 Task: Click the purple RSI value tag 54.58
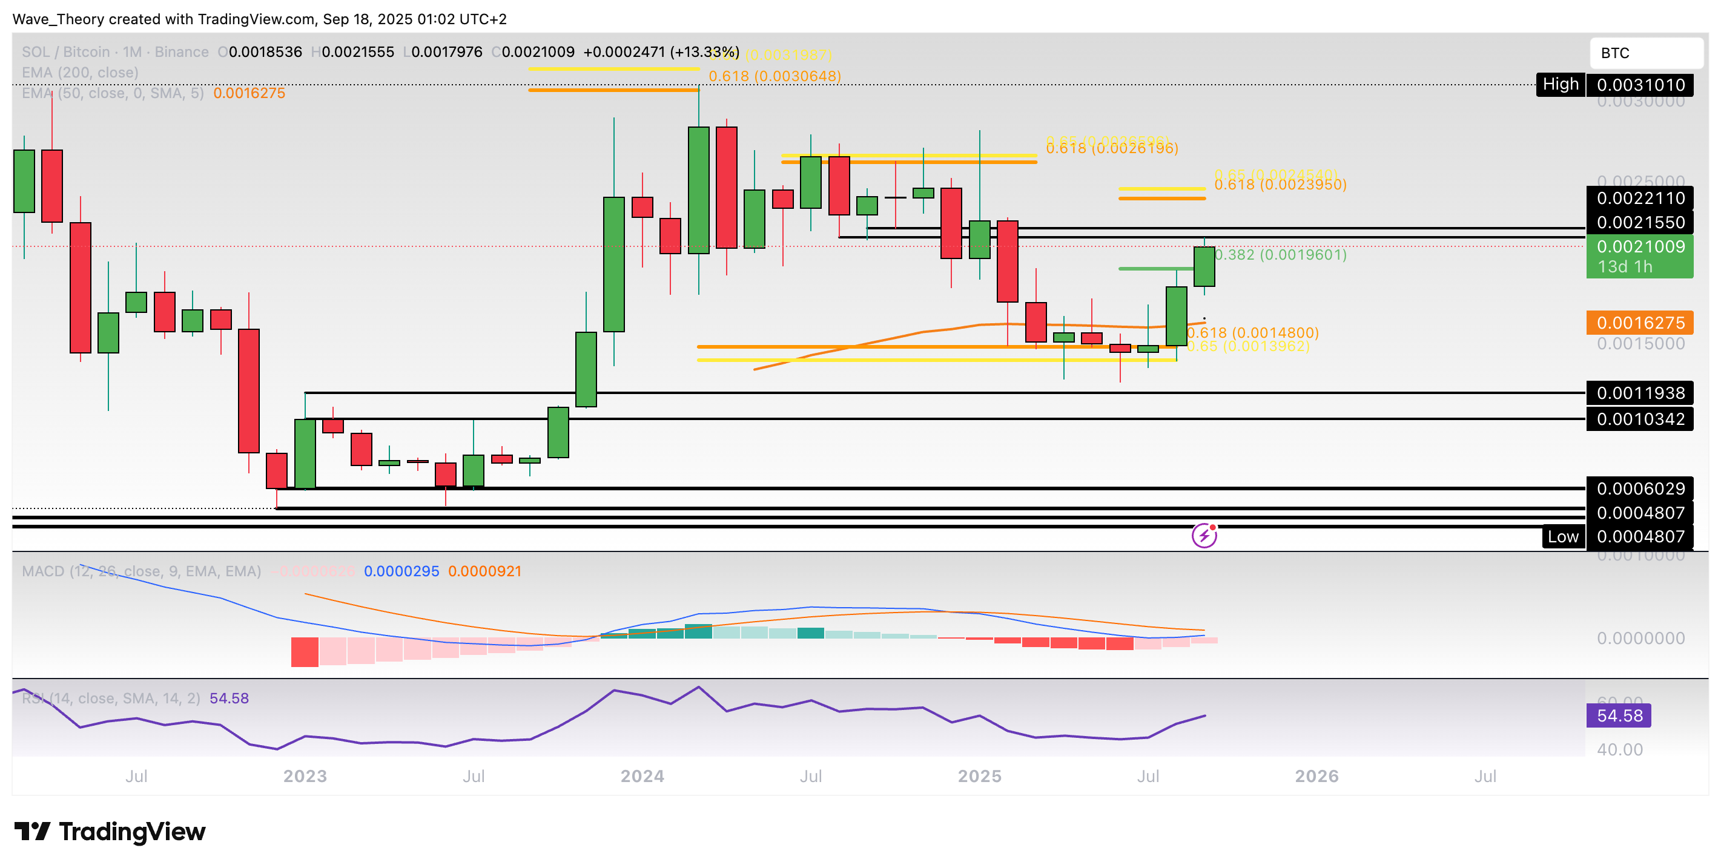1618,715
